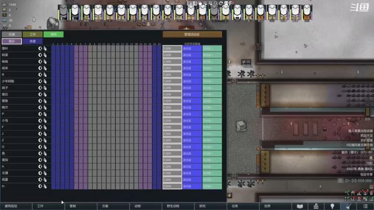Image resolution: width=374 pixels, height=210 pixels.
Task: Select the olive 工作 schedule type
Action: point(33,35)
